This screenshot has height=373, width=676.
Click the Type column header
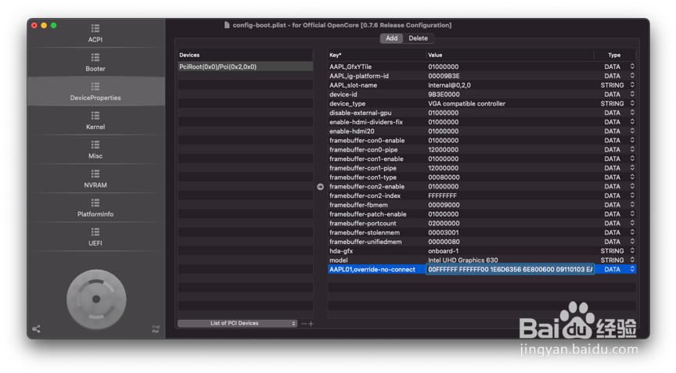[614, 56]
